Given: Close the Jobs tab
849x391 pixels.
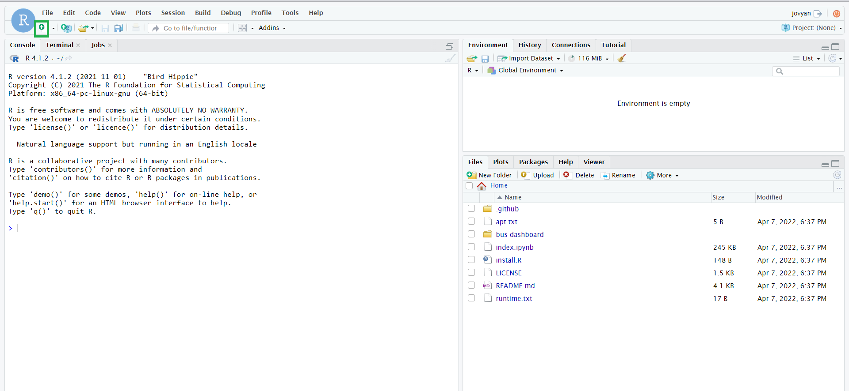Looking at the screenshot, I should point(110,45).
